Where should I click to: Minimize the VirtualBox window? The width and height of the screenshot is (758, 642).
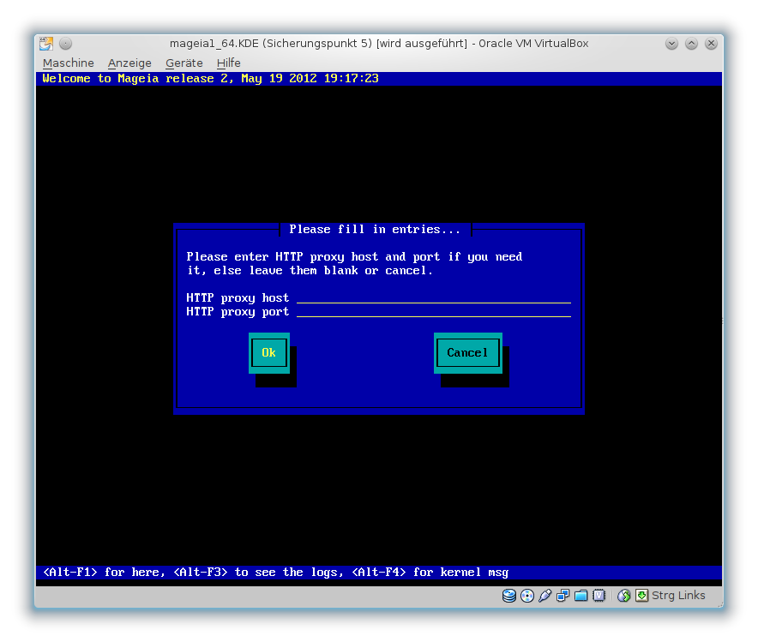click(x=672, y=44)
